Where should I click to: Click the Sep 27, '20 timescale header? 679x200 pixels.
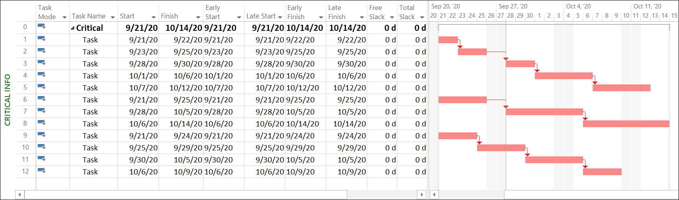[x=513, y=6]
